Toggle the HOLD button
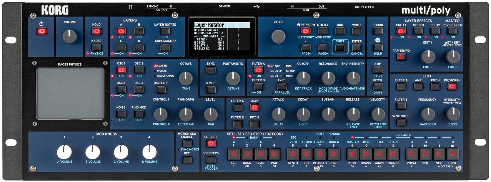Viewport: 491px width, 182px height. [96, 31]
